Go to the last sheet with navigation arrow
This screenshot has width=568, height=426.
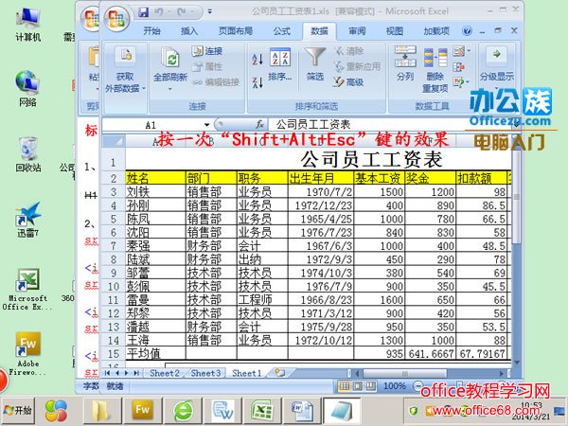[x=136, y=373]
